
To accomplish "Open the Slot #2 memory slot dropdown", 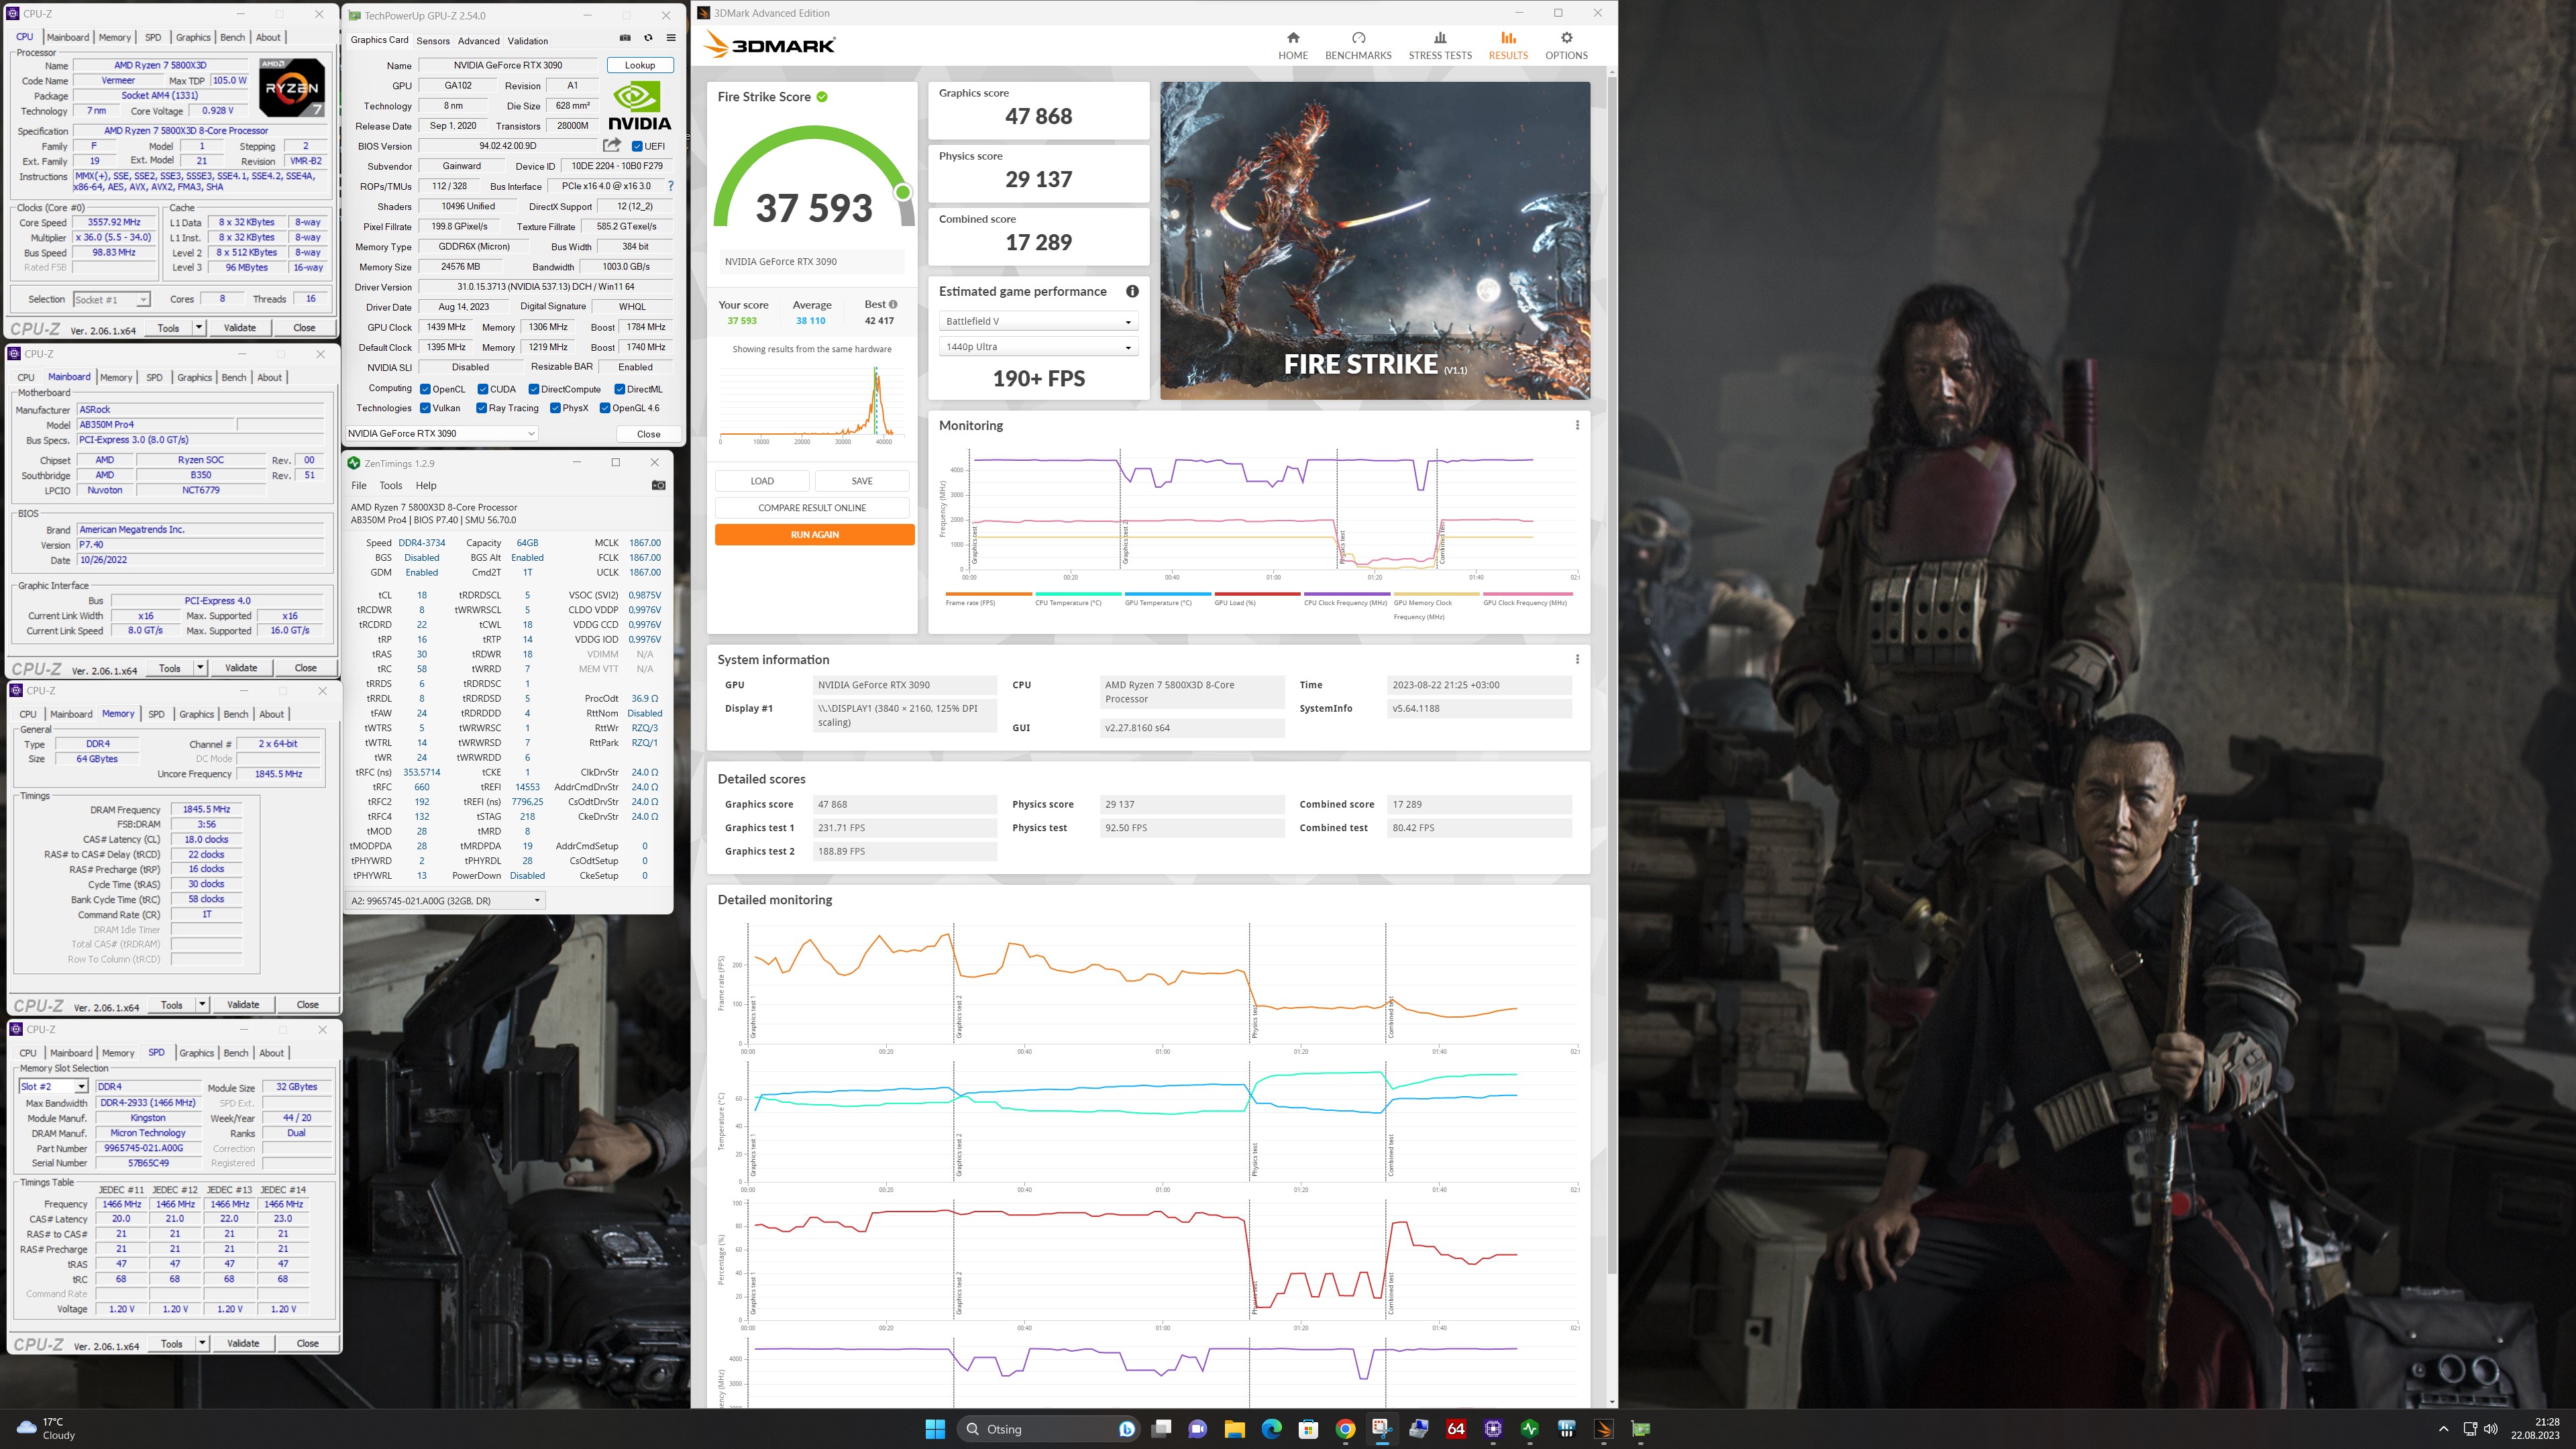I will coord(54,1086).
